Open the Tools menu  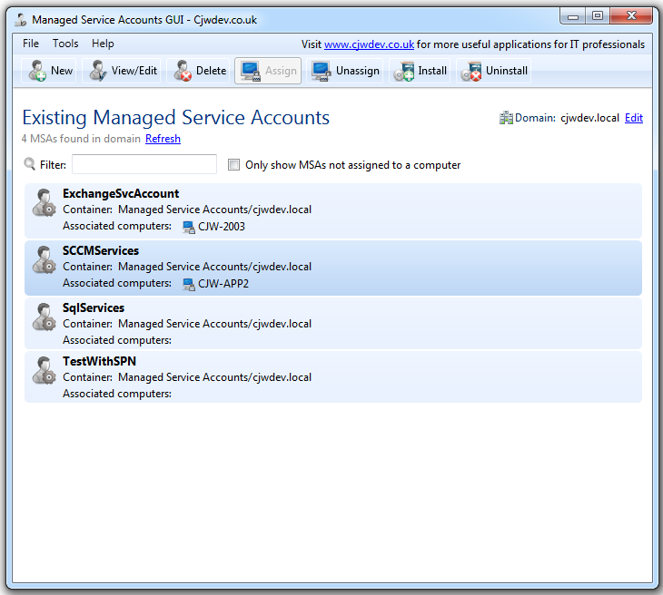point(65,44)
